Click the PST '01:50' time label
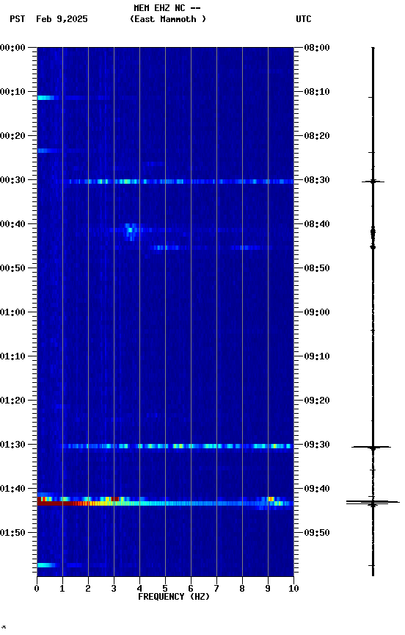This screenshot has height=635, width=405. (12, 533)
